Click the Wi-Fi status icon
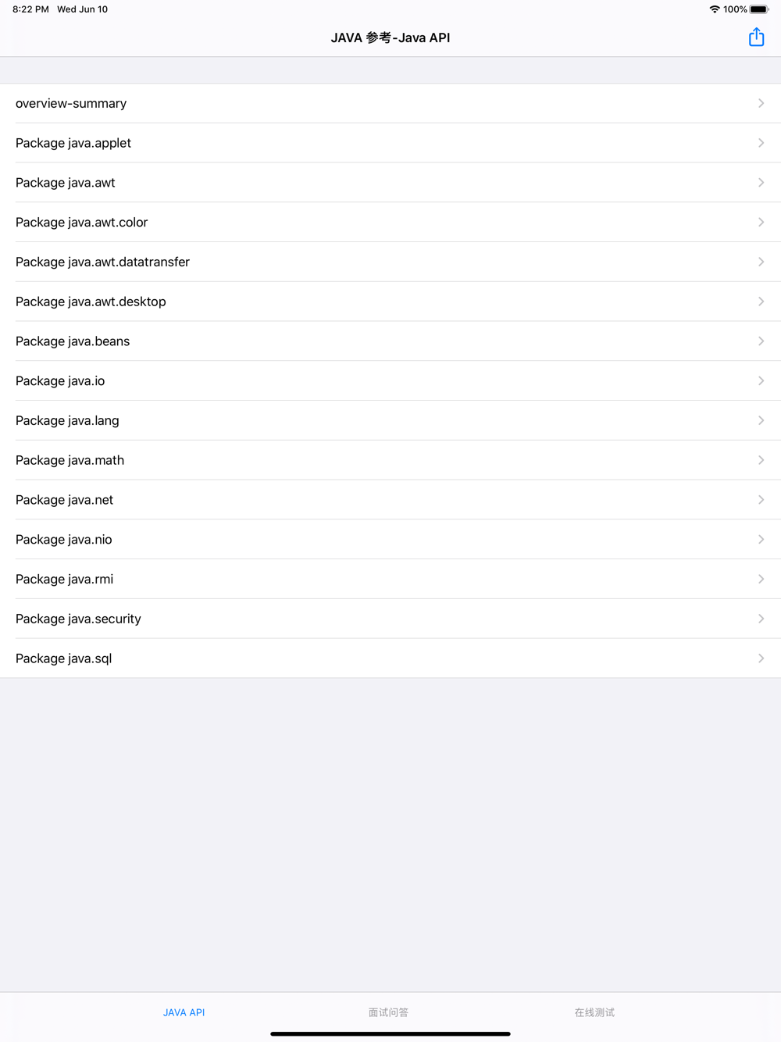Viewport: 781px width, 1042px height. point(714,9)
